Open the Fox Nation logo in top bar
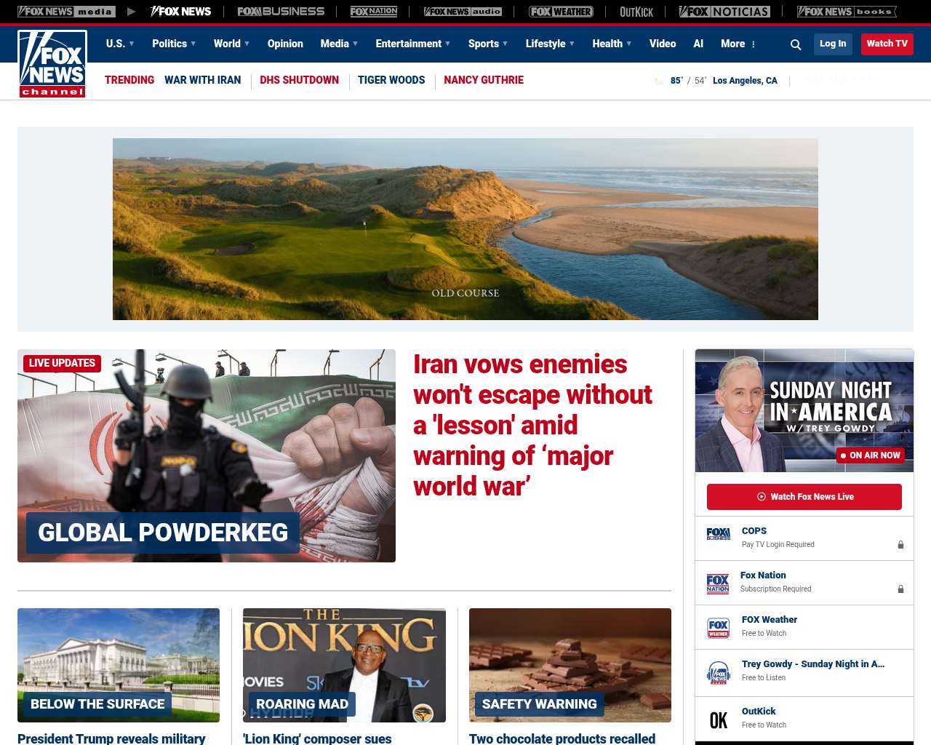 click(x=374, y=12)
